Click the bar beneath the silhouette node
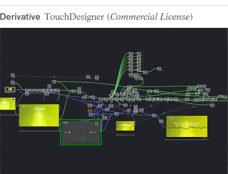 (39, 131)
